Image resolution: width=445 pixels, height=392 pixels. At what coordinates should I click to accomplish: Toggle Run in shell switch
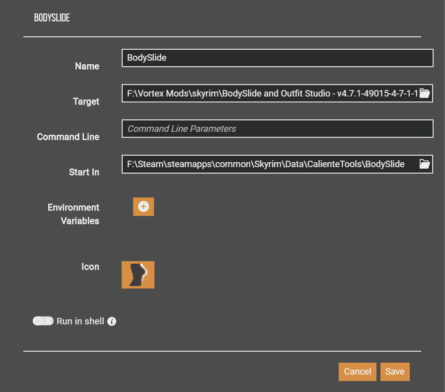tap(43, 321)
